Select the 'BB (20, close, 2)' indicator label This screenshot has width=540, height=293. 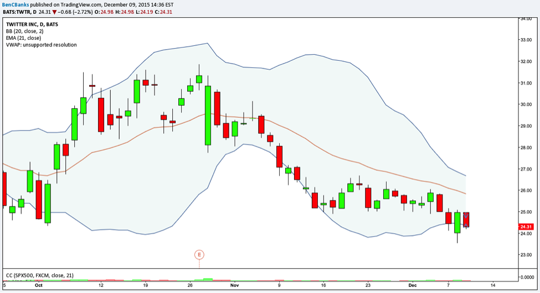24,32
